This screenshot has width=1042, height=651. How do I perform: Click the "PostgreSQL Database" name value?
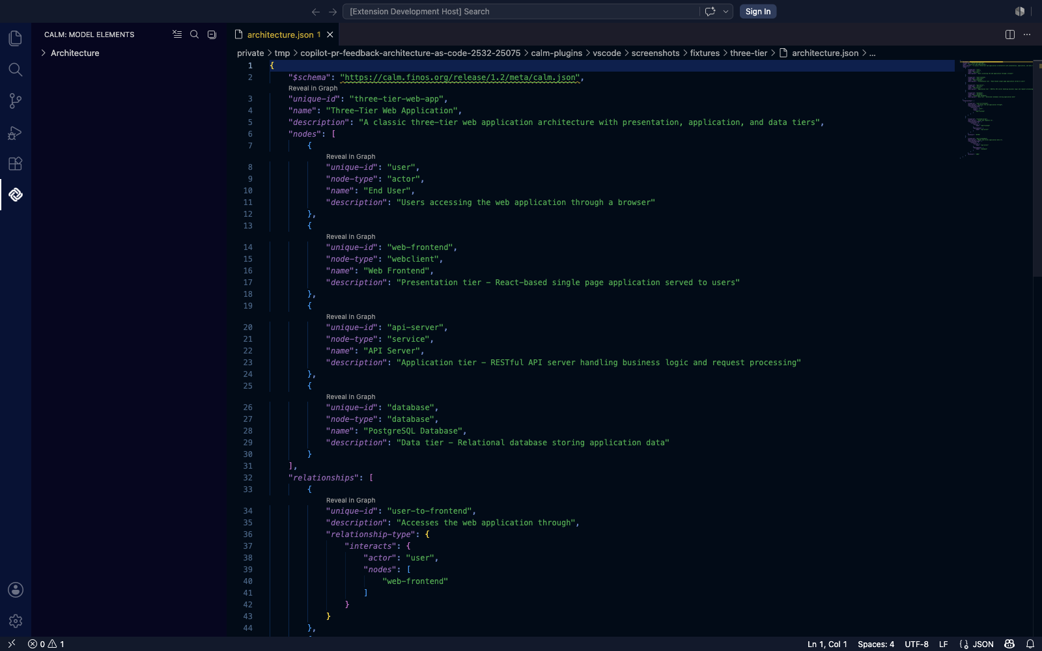click(413, 431)
